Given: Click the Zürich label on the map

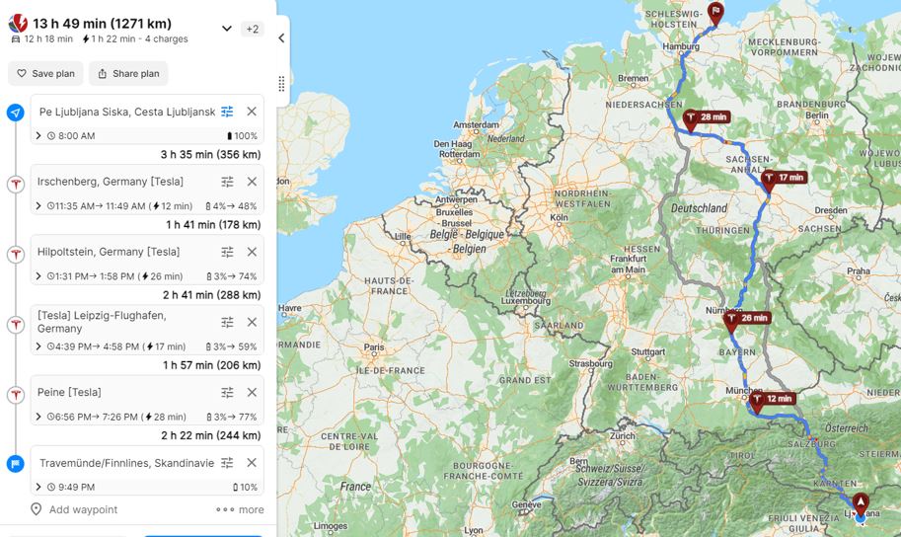Looking at the screenshot, I should [x=623, y=435].
